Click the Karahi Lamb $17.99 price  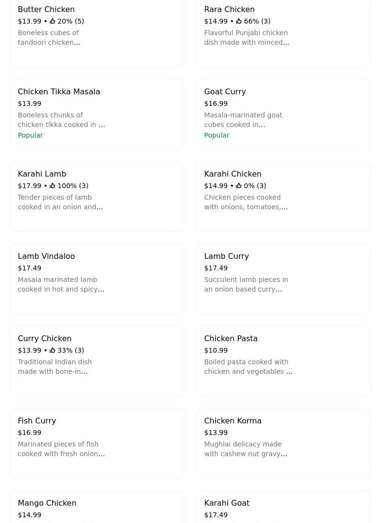29,186
